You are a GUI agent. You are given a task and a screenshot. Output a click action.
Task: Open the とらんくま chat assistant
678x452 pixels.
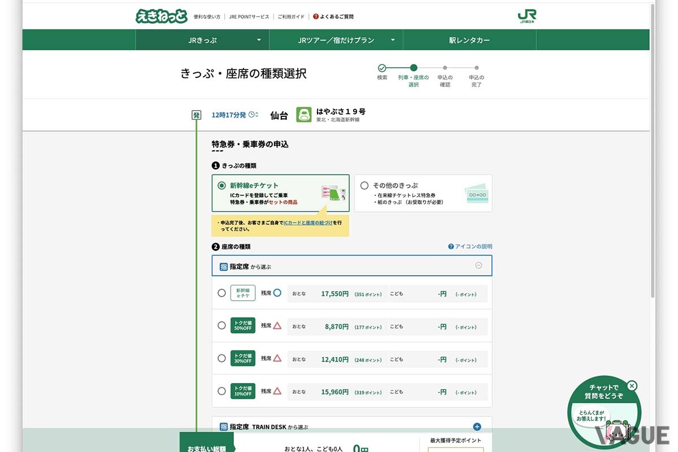tap(603, 415)
